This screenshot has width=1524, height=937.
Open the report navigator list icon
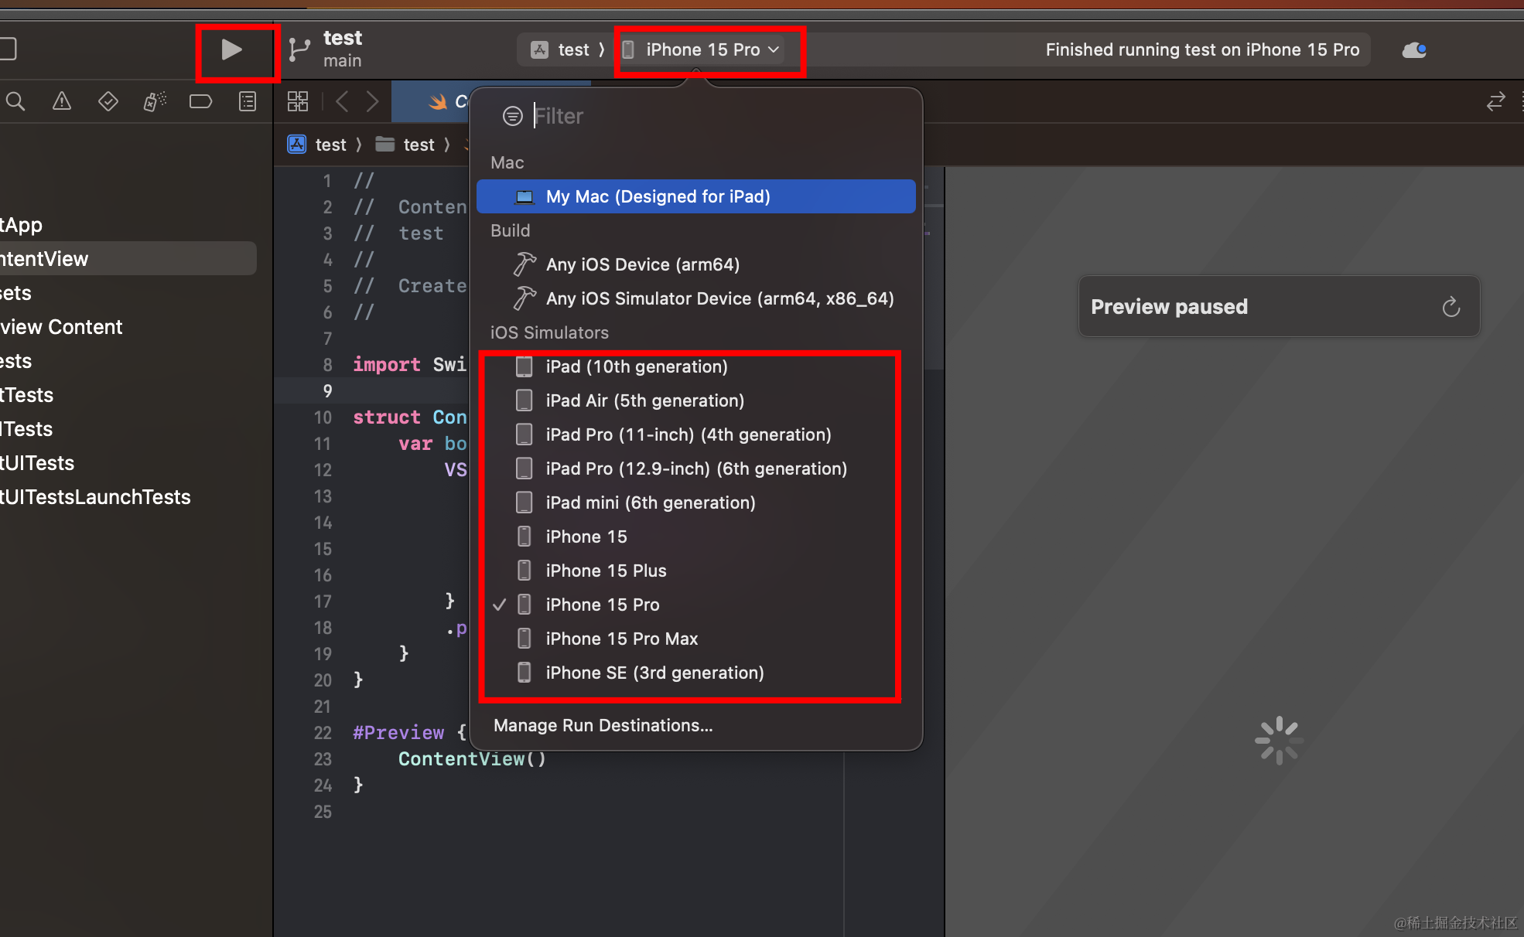(248, 101)
